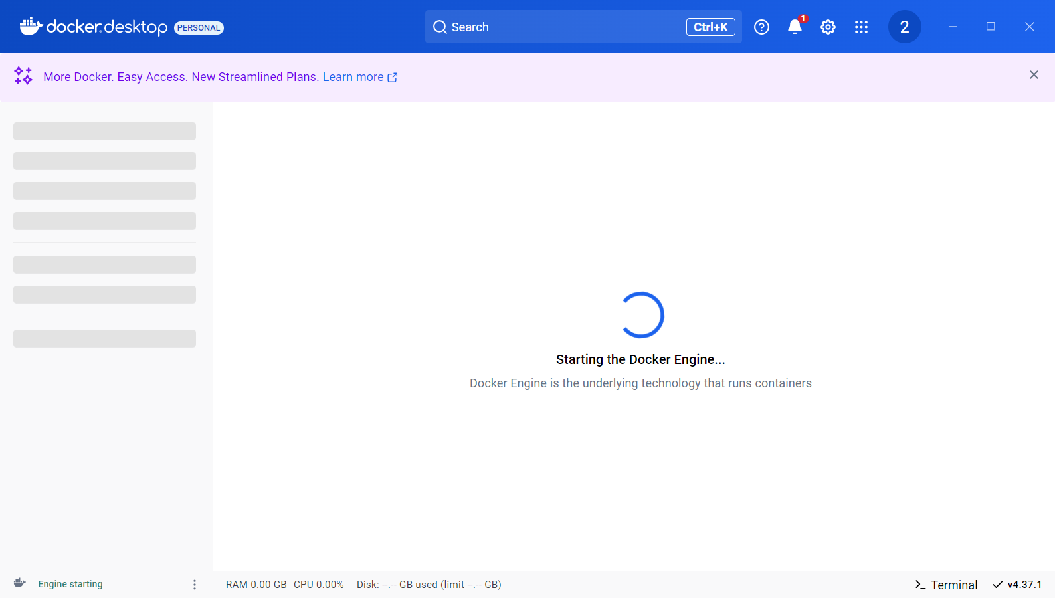Minimize the Docker Desktop window
Screen dimensions: 1055x598
[x=953, y=27]
